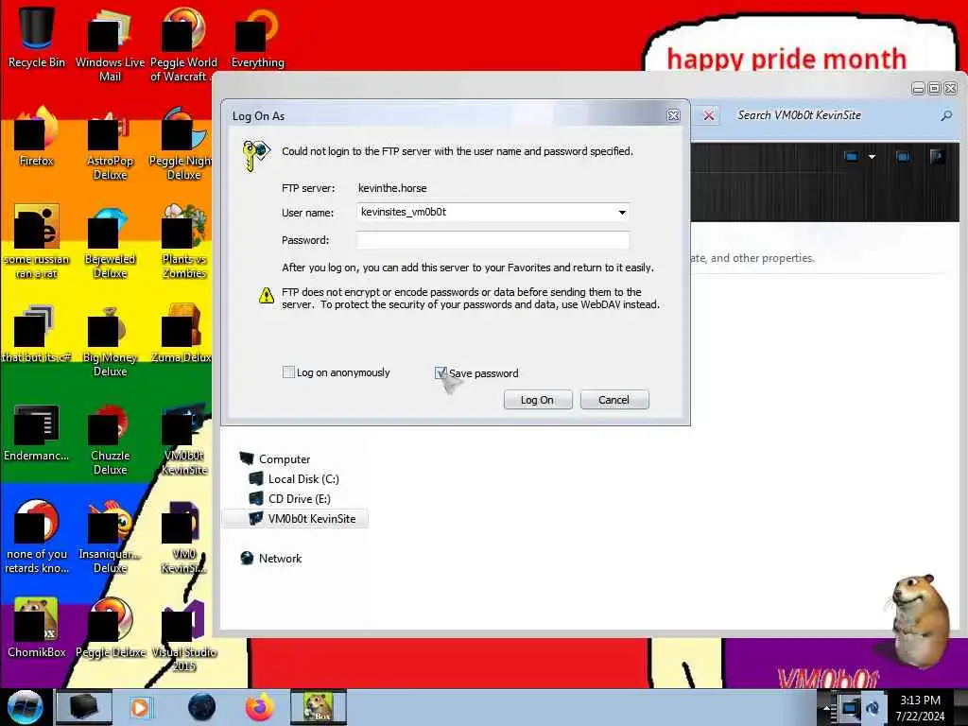Screen dimensions: 968x726
Task: Open 'none of you retards kno...' desktop icon
Action: point(36,536)
